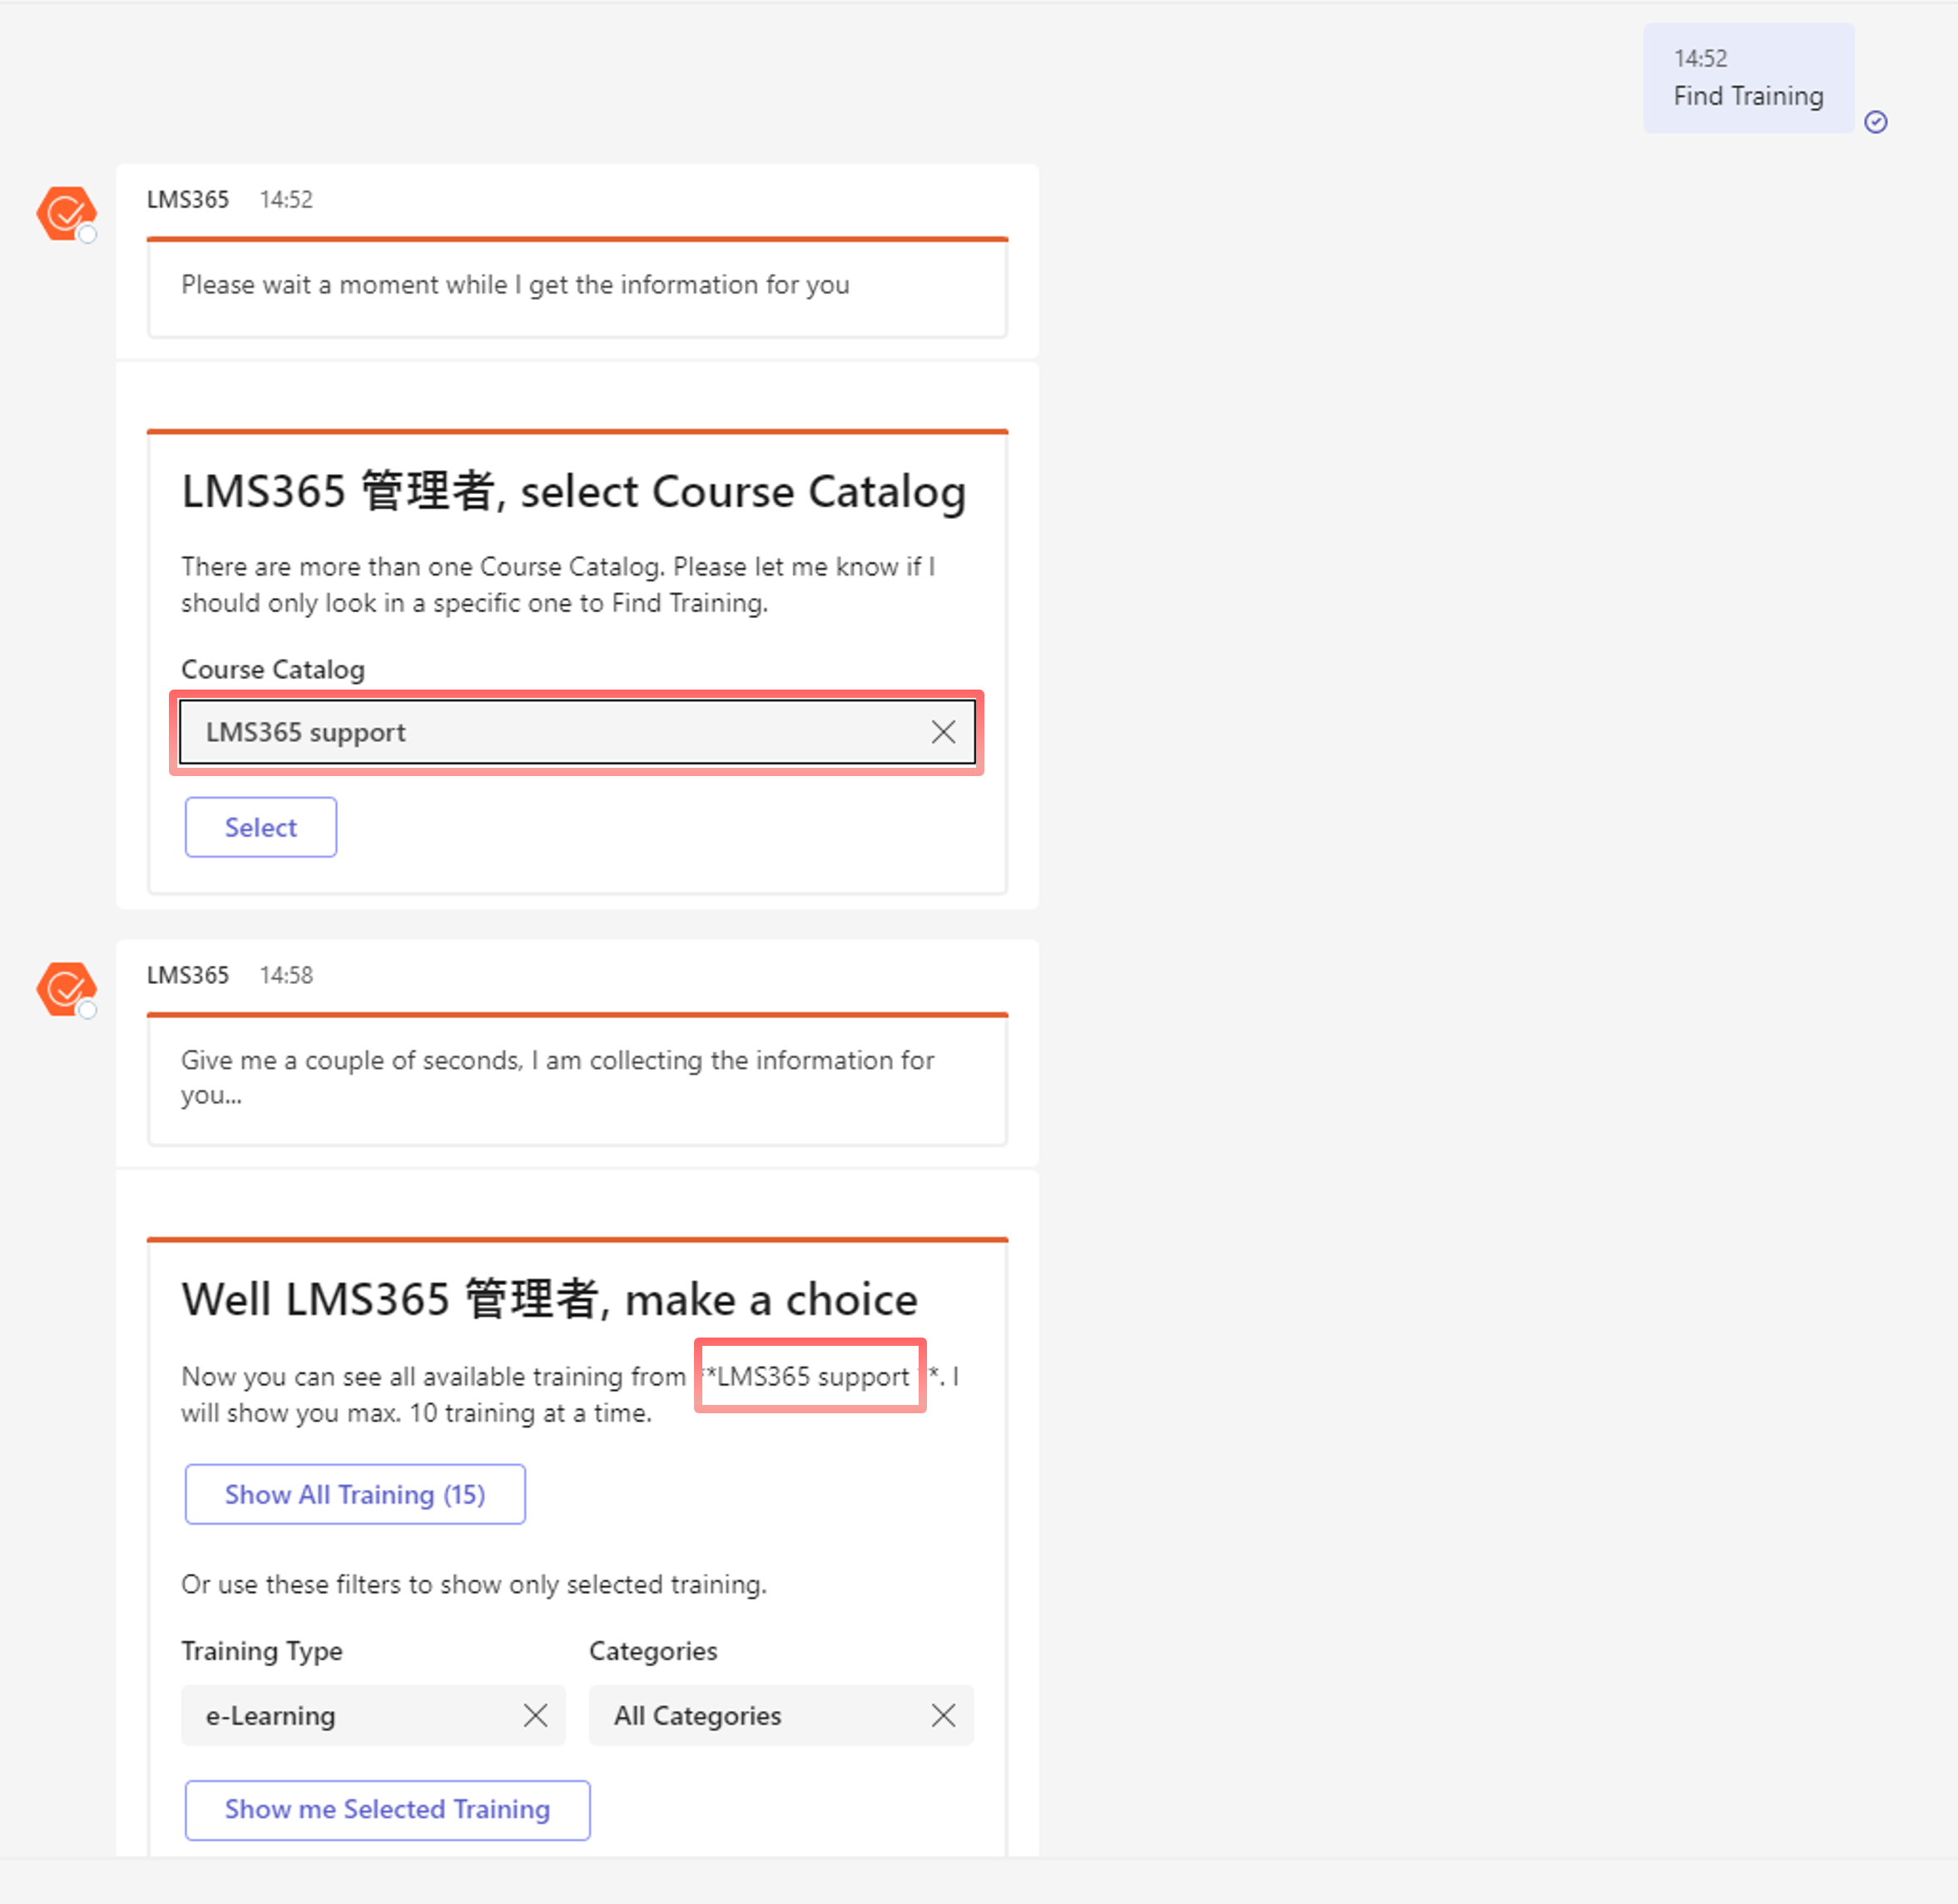Image resolution: width=1958 pixels, height=1904 pixels.
Task: Click the Training Type label
Action: [262, 1651]
